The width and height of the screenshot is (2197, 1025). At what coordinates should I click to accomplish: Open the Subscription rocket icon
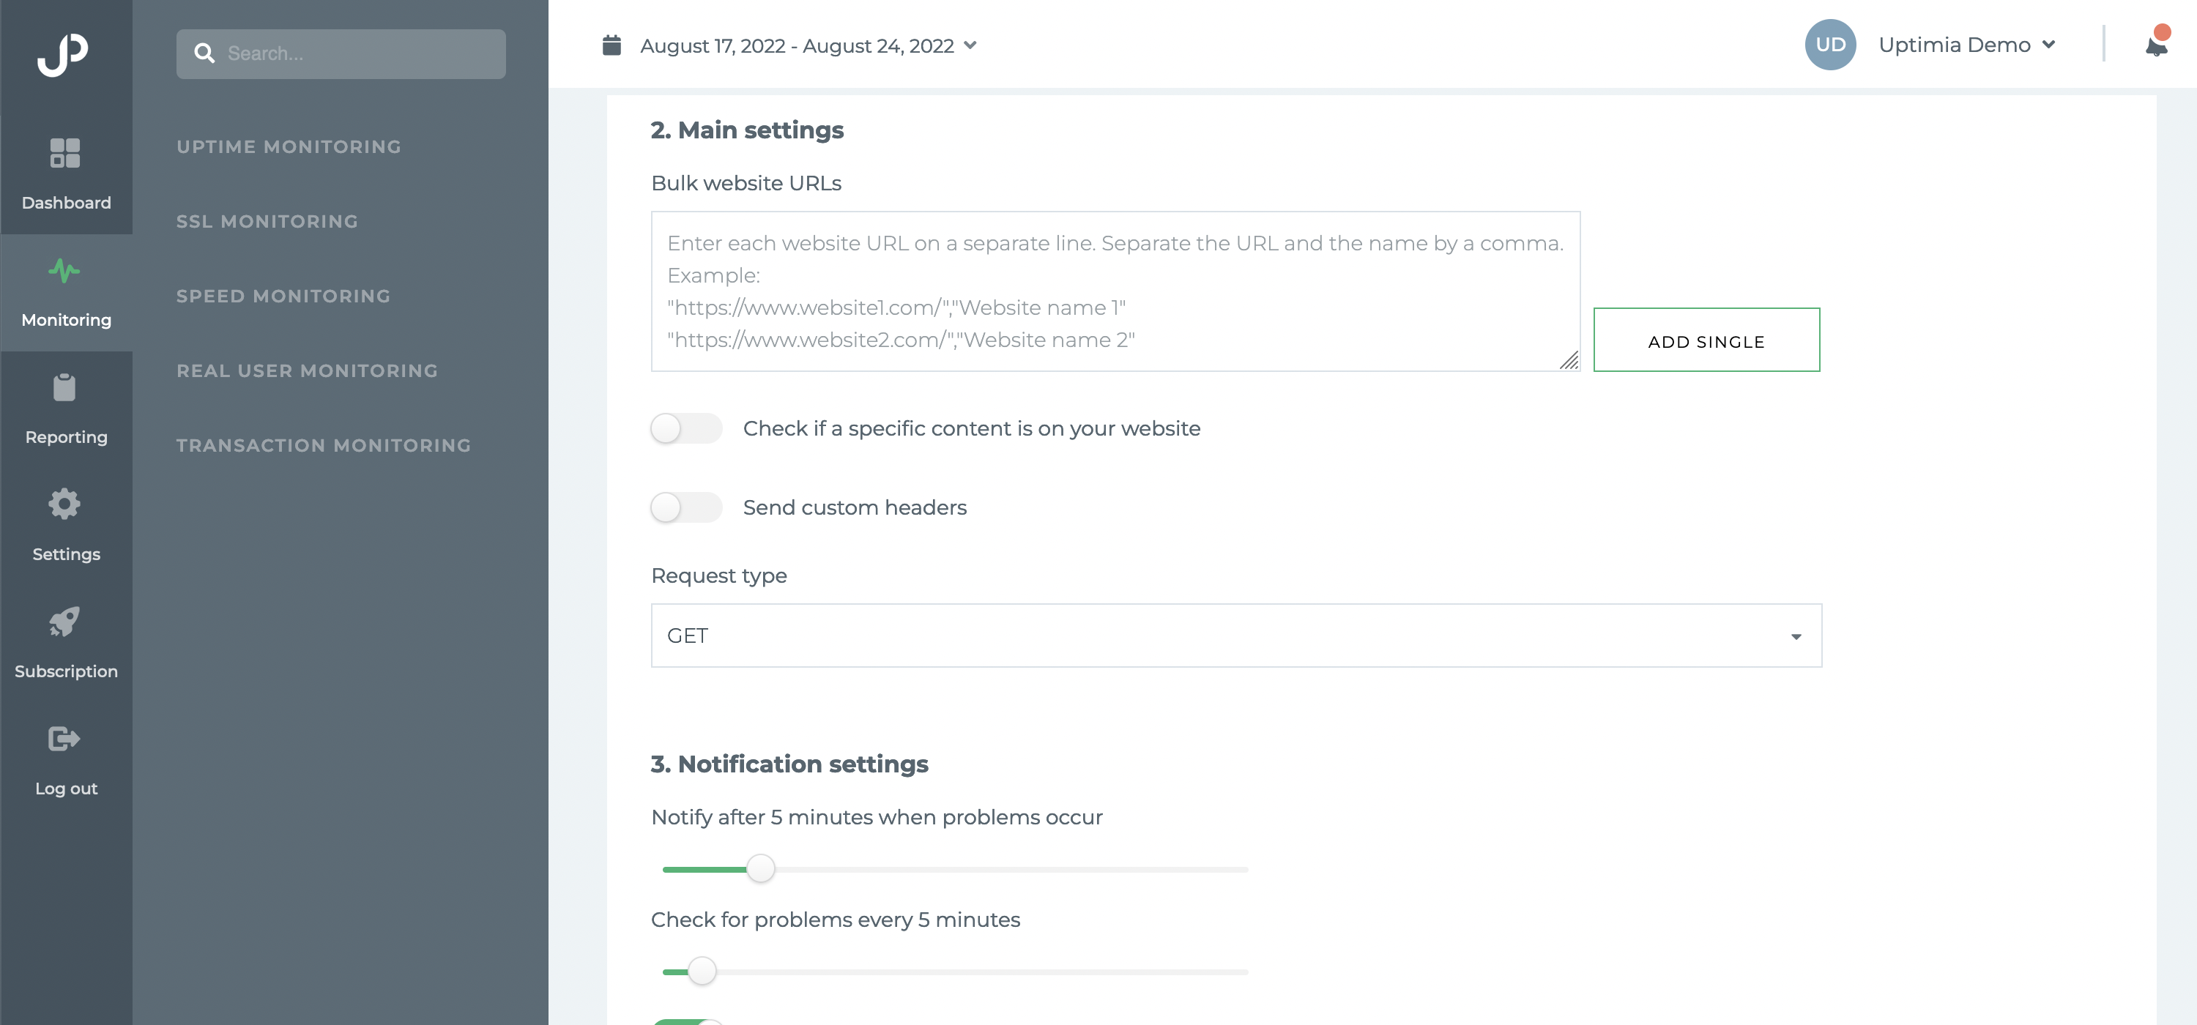point(65,622)
